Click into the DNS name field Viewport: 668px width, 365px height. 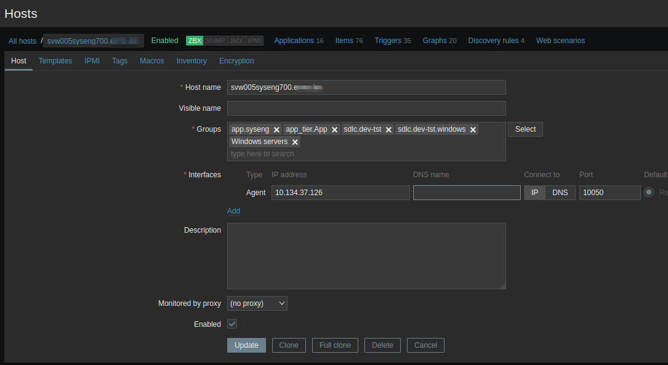(x=467, y=193)
